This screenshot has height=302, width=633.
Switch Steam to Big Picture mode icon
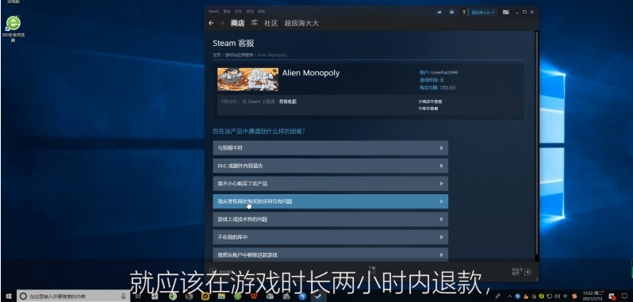(506, 12)
